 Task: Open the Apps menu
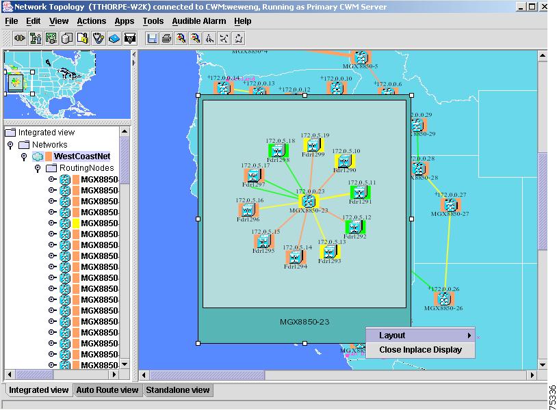125,21
